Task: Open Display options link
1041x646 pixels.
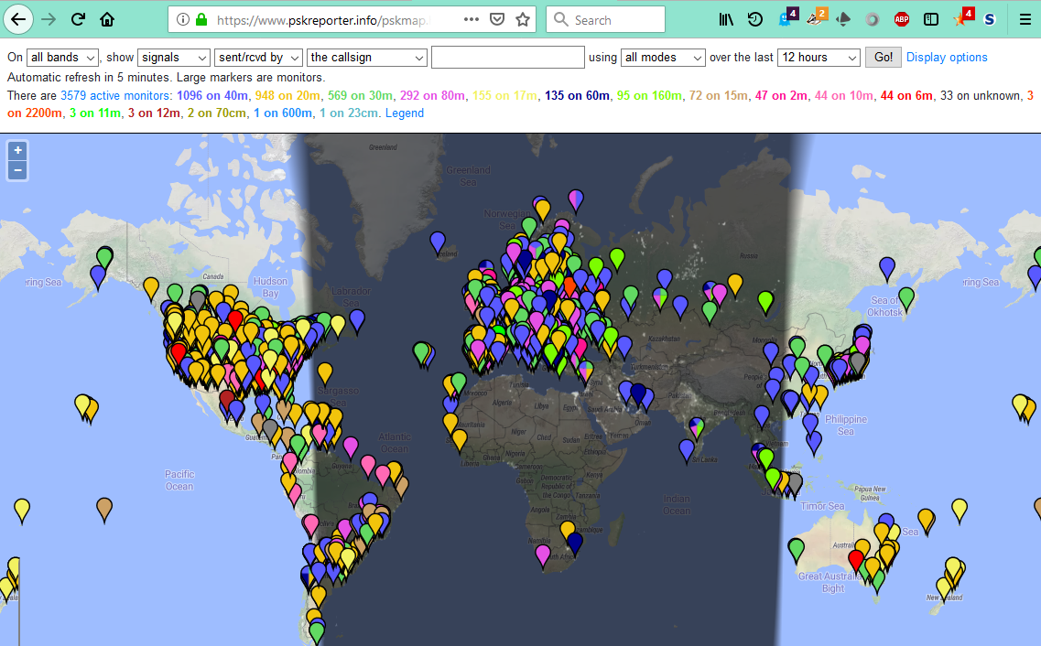Action: [947, 57]
